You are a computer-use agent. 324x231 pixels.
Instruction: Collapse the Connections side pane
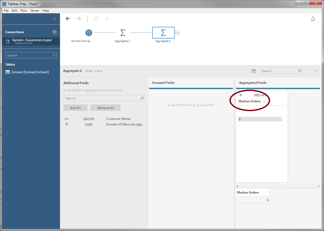[x=54, y=19]
